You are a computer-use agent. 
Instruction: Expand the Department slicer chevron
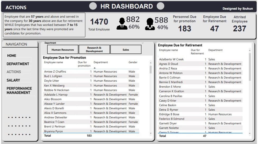click(143, 43)
